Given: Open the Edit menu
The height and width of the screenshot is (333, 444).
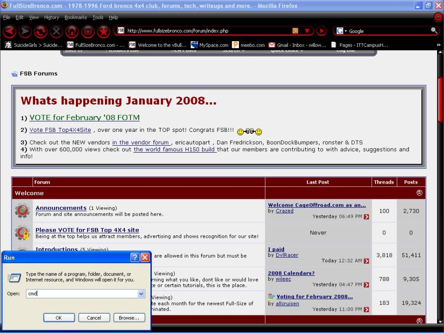Looking at the screenshot, I should pos(19,17).
